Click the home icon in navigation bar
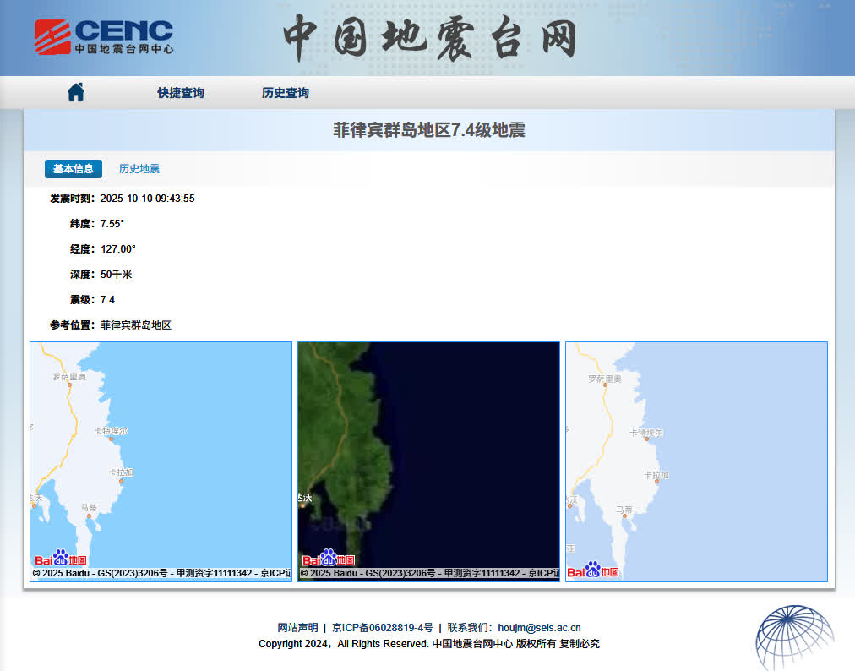Screen dimensions: 855x671 point(76,92)
